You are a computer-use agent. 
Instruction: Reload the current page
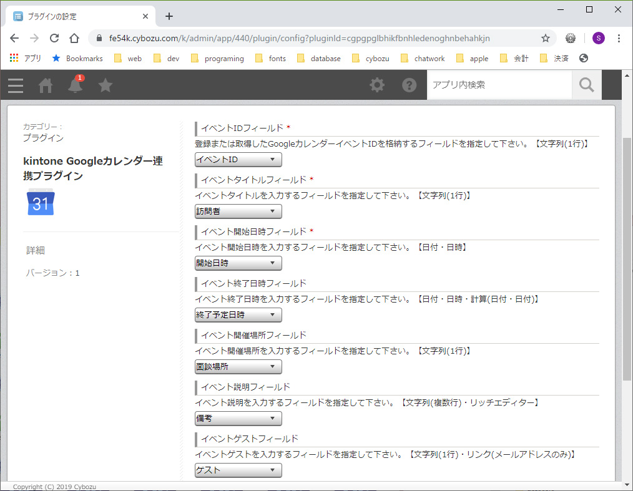[x=54, y=38]
